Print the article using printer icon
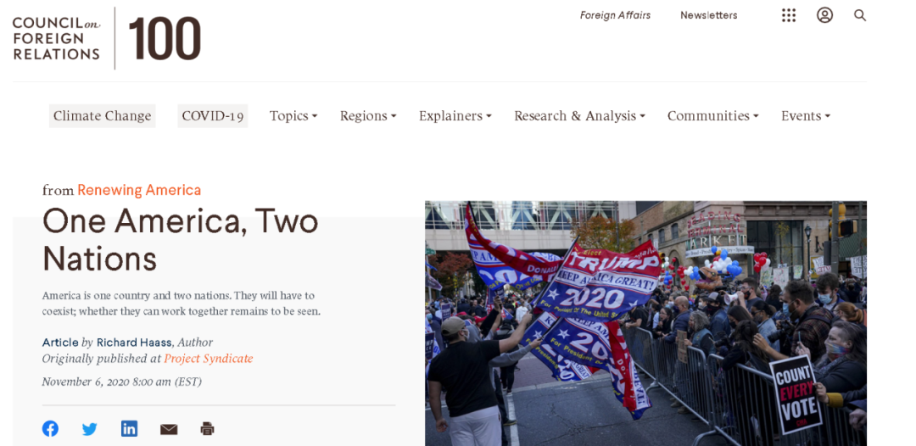 pyautogui.click(x=208, y=429)
